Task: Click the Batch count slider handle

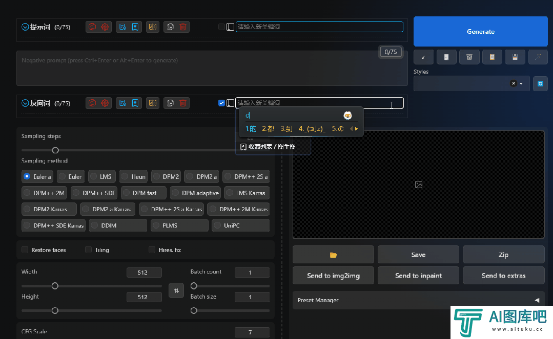Action: 194,286
